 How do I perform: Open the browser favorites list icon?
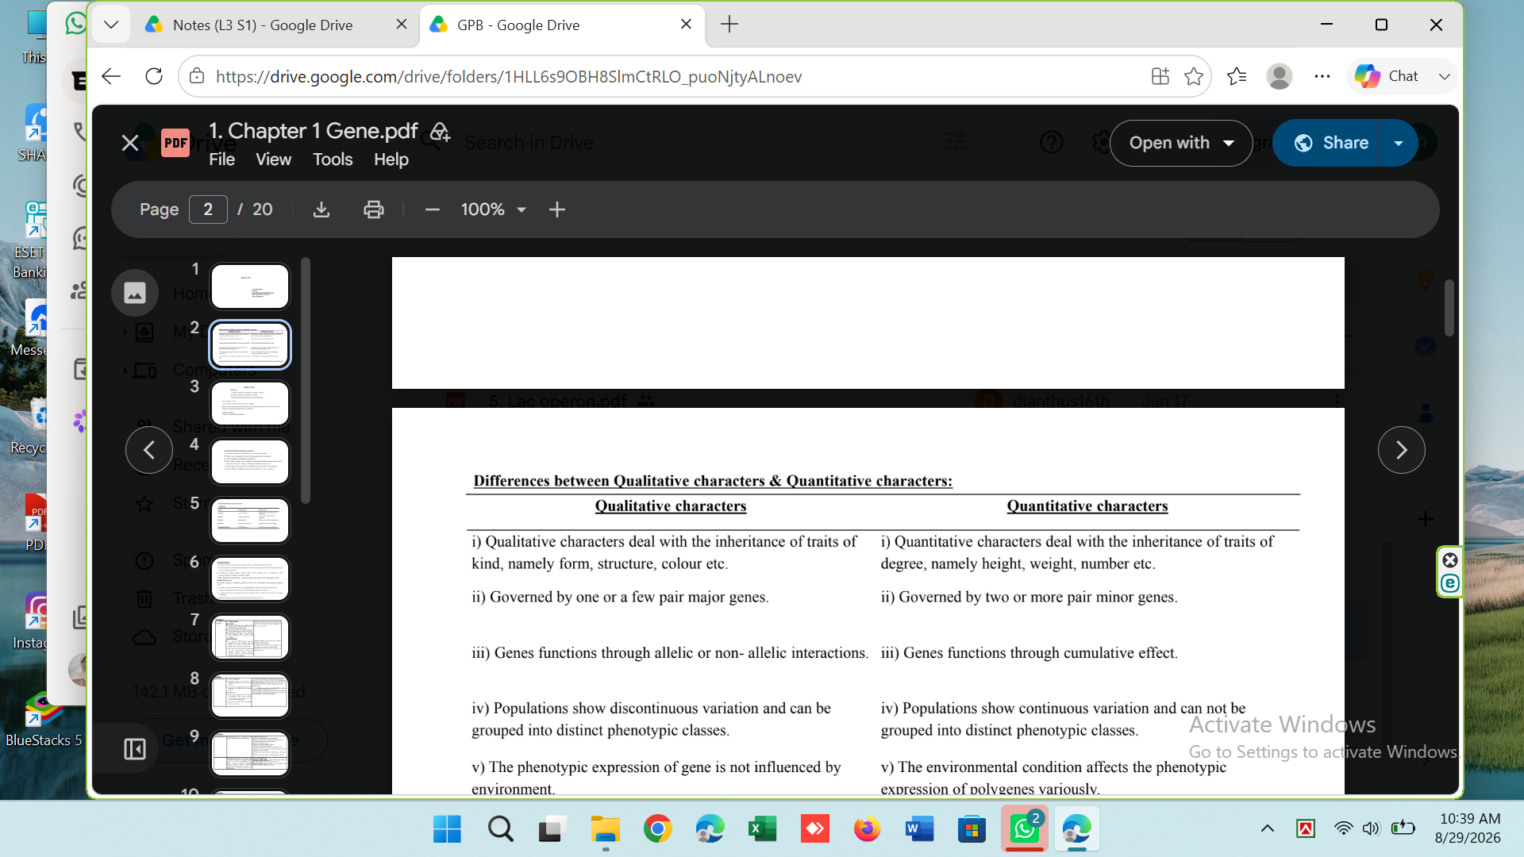[1237, 76]
